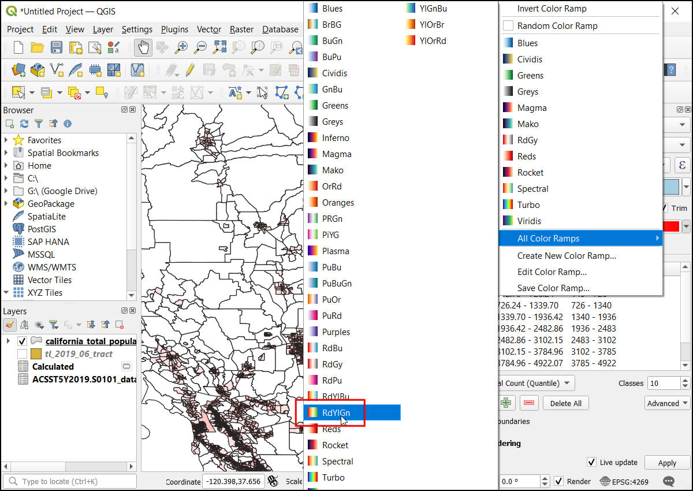Open the messages log speech bubble
The width and height of the screenshot is (693, 491).
[x=669, y=481]
